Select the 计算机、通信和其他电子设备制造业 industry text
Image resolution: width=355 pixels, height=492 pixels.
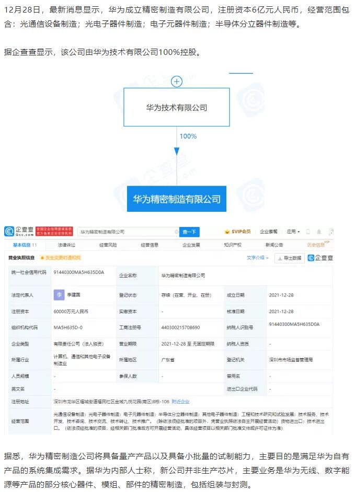point(82,360)
